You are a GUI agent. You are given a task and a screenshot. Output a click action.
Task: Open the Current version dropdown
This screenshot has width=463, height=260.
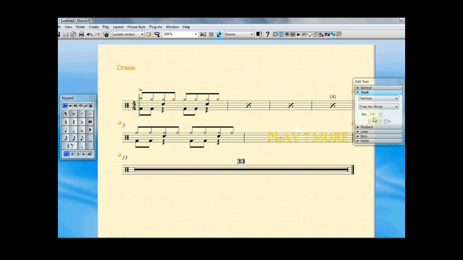pos(127,34)
